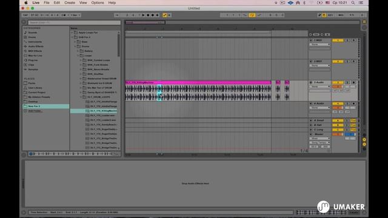Open Spotlight search in the menu bar
This screenshot has width=388, height=218.
tap(353, 2)
